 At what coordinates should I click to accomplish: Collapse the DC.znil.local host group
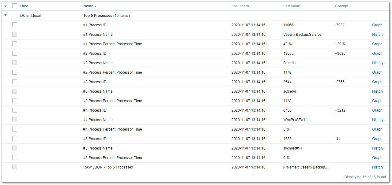tap(6, 15)
